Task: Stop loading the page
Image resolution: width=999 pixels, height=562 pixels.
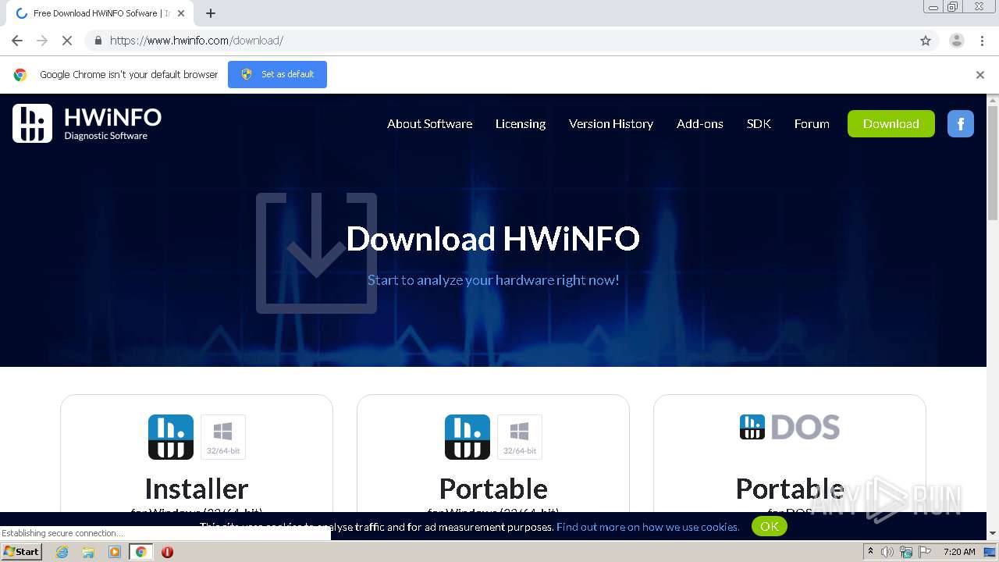Action: pos(67,41)
